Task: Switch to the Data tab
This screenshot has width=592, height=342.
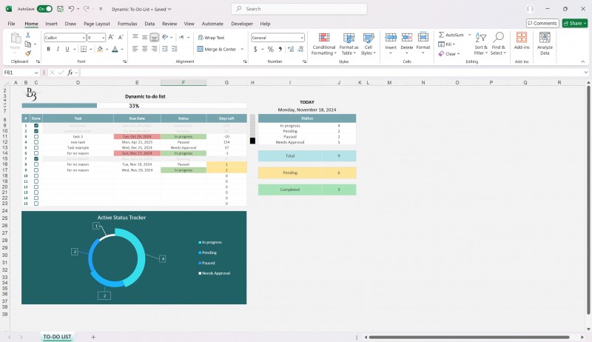Action: pyautogui.click(x=149, y=24)
